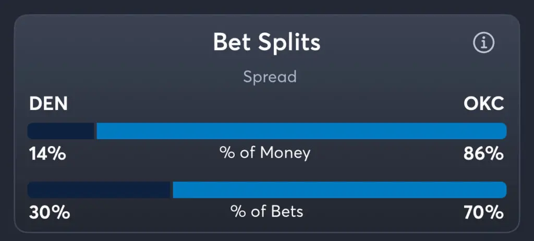Click the 70% bets value

(x=483, y=213)
